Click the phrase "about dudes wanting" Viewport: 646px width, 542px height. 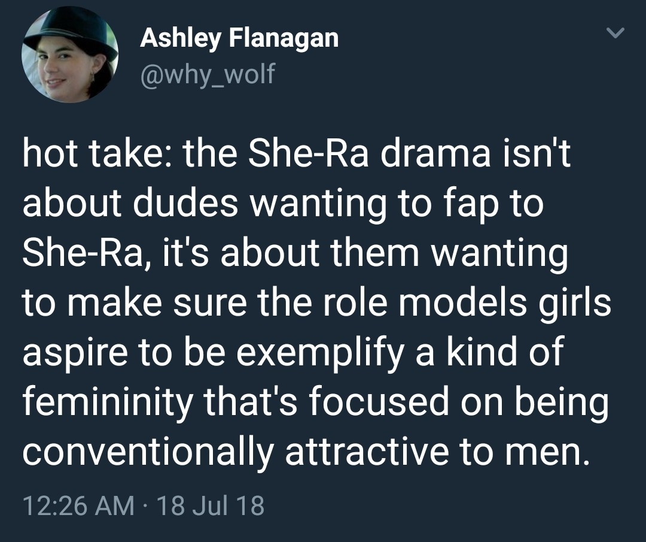179,204
